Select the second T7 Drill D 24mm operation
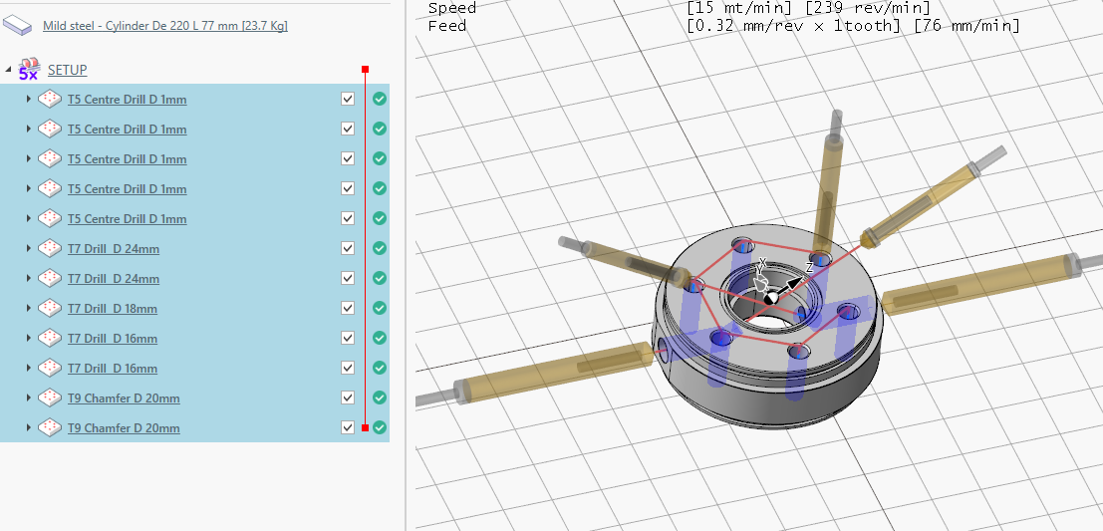Image resolution: width=1103 pixels, height=531 pixels. 113,279
